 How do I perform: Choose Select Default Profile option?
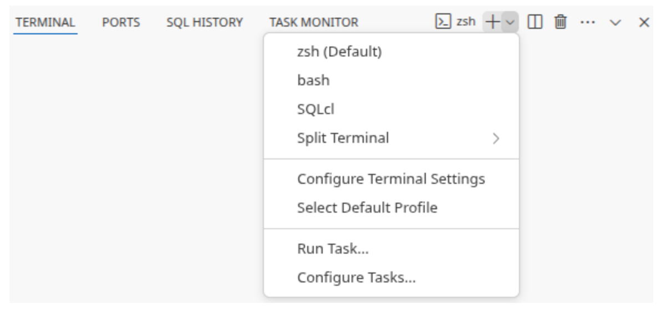(x=367, y=208)
